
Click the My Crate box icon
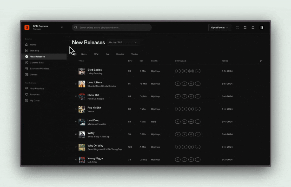click(27, 100)
